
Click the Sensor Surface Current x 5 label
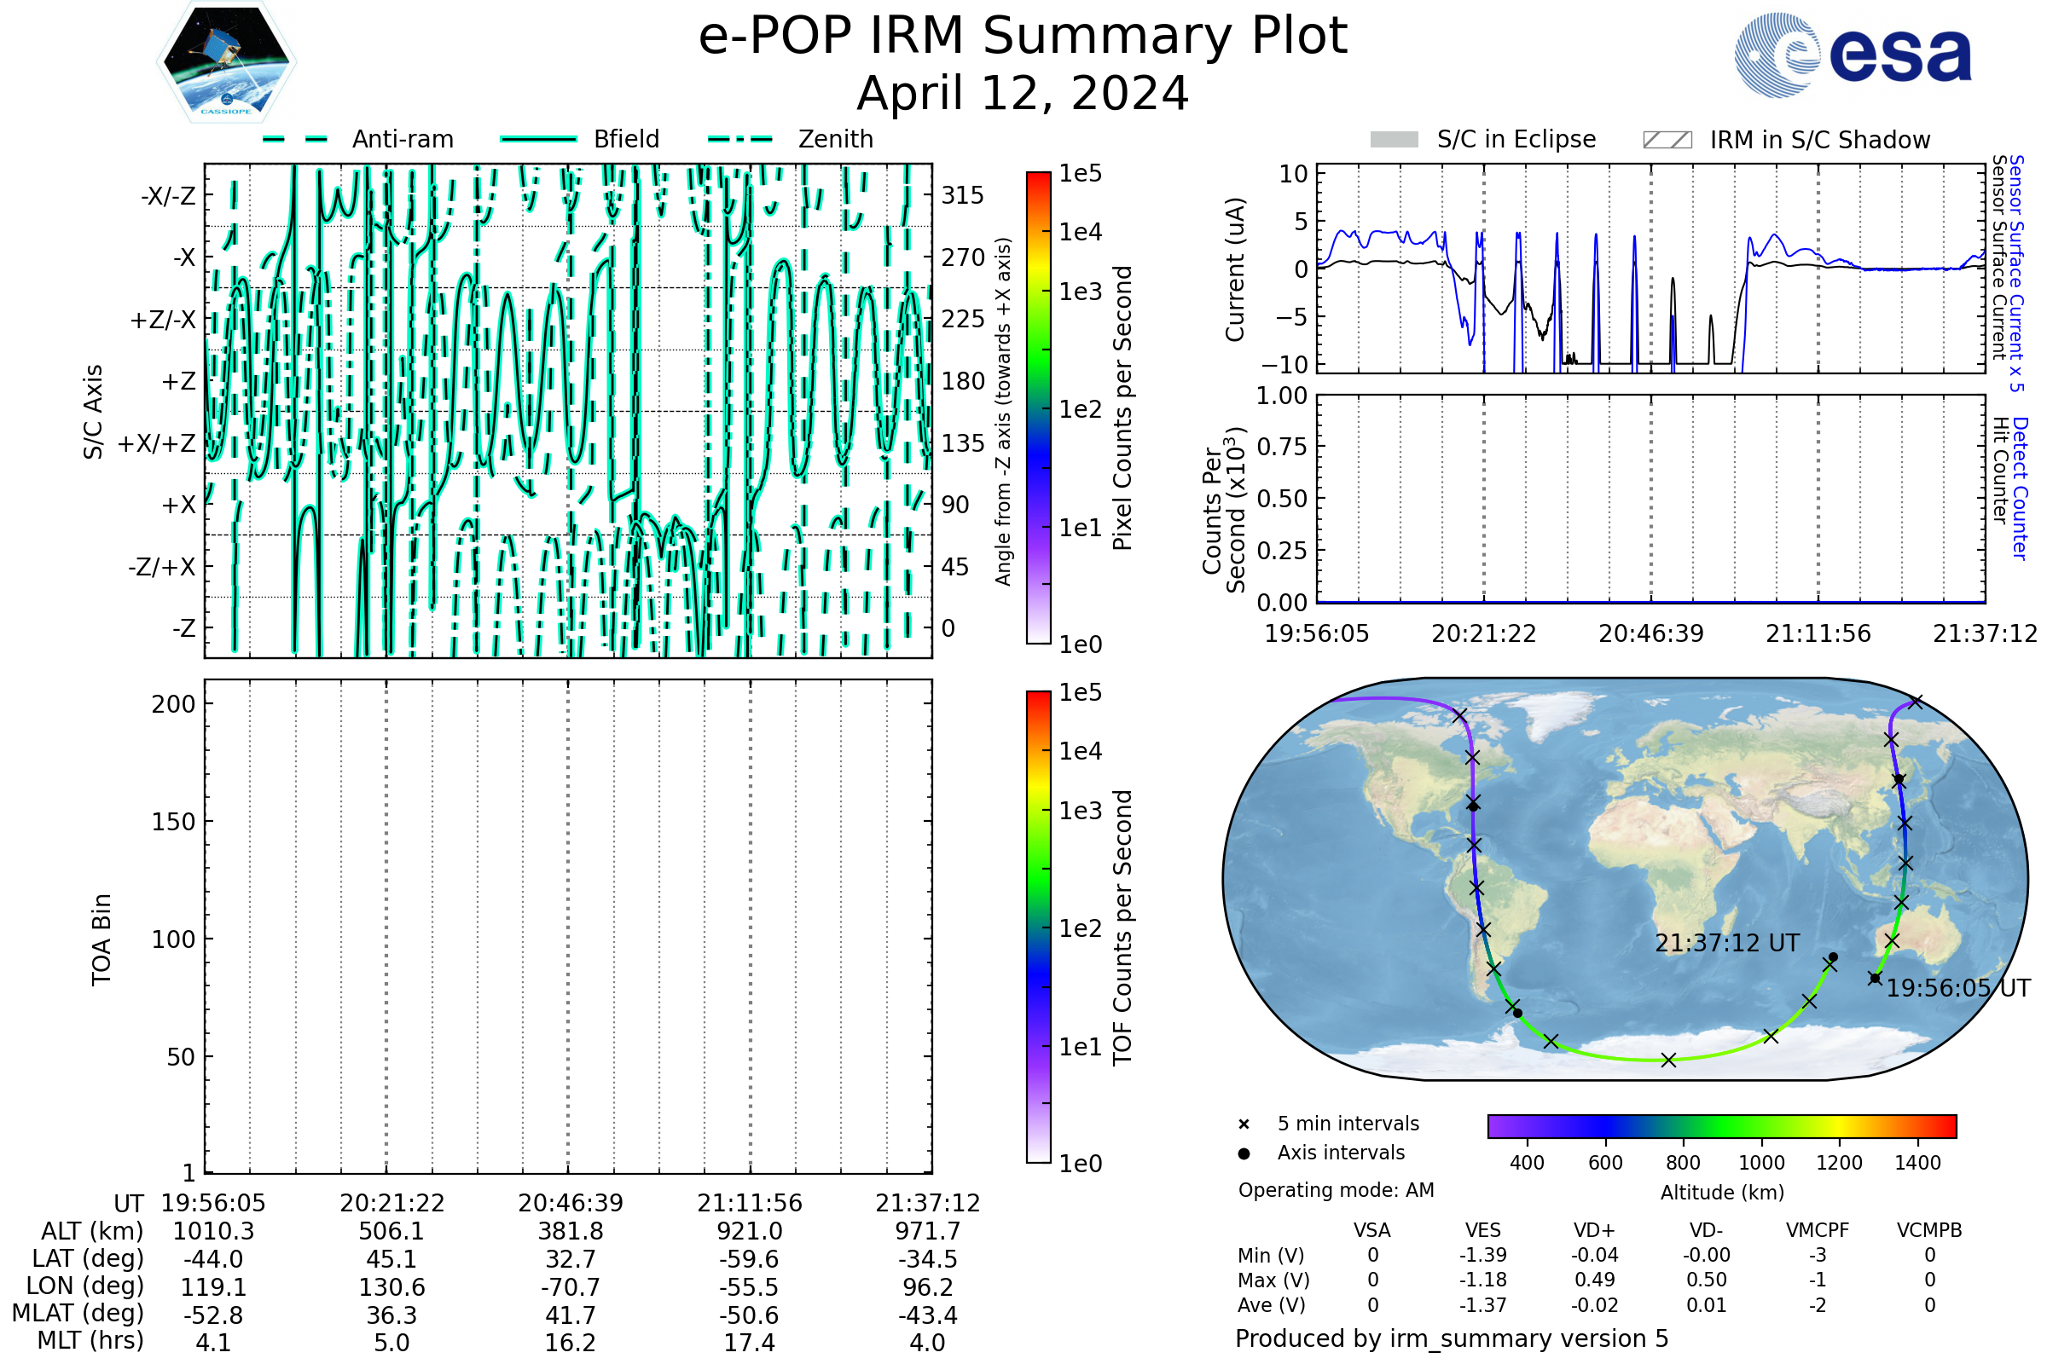point(2016,273)
